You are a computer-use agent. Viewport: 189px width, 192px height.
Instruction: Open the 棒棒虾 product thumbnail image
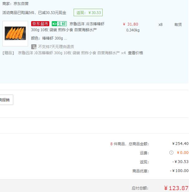tap(15, 34)
